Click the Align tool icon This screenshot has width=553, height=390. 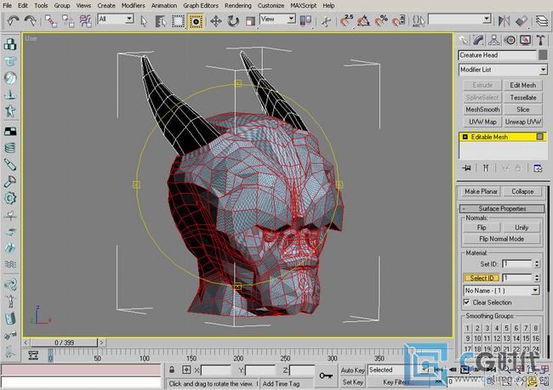[x=522, y=20]
